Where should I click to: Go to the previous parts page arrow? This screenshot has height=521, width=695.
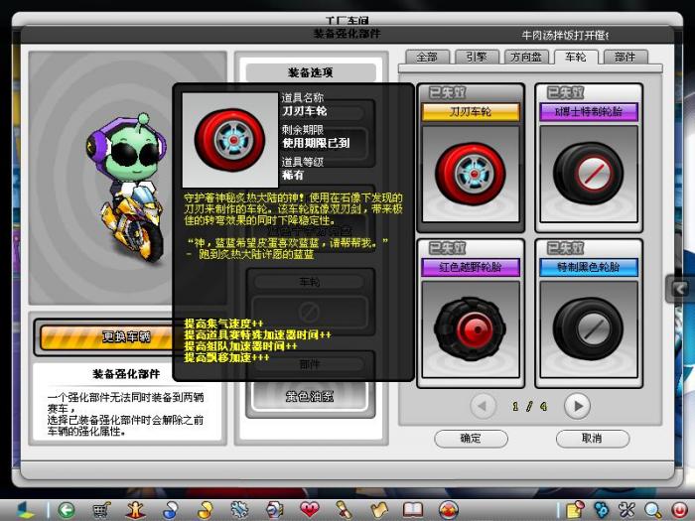[483, 406]
